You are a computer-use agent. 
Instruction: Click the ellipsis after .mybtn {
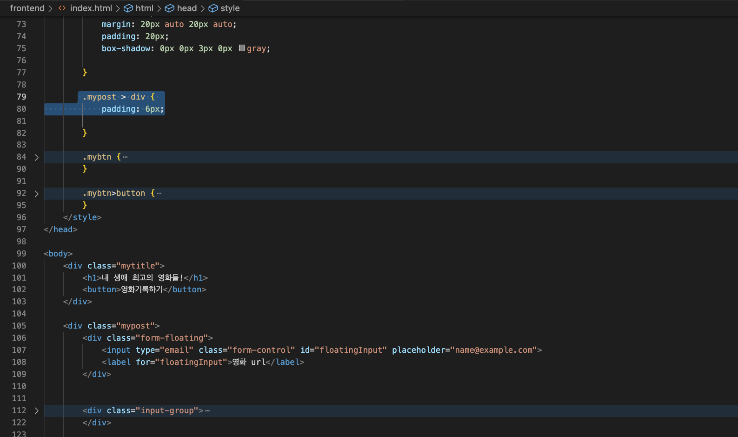[125, 157]
